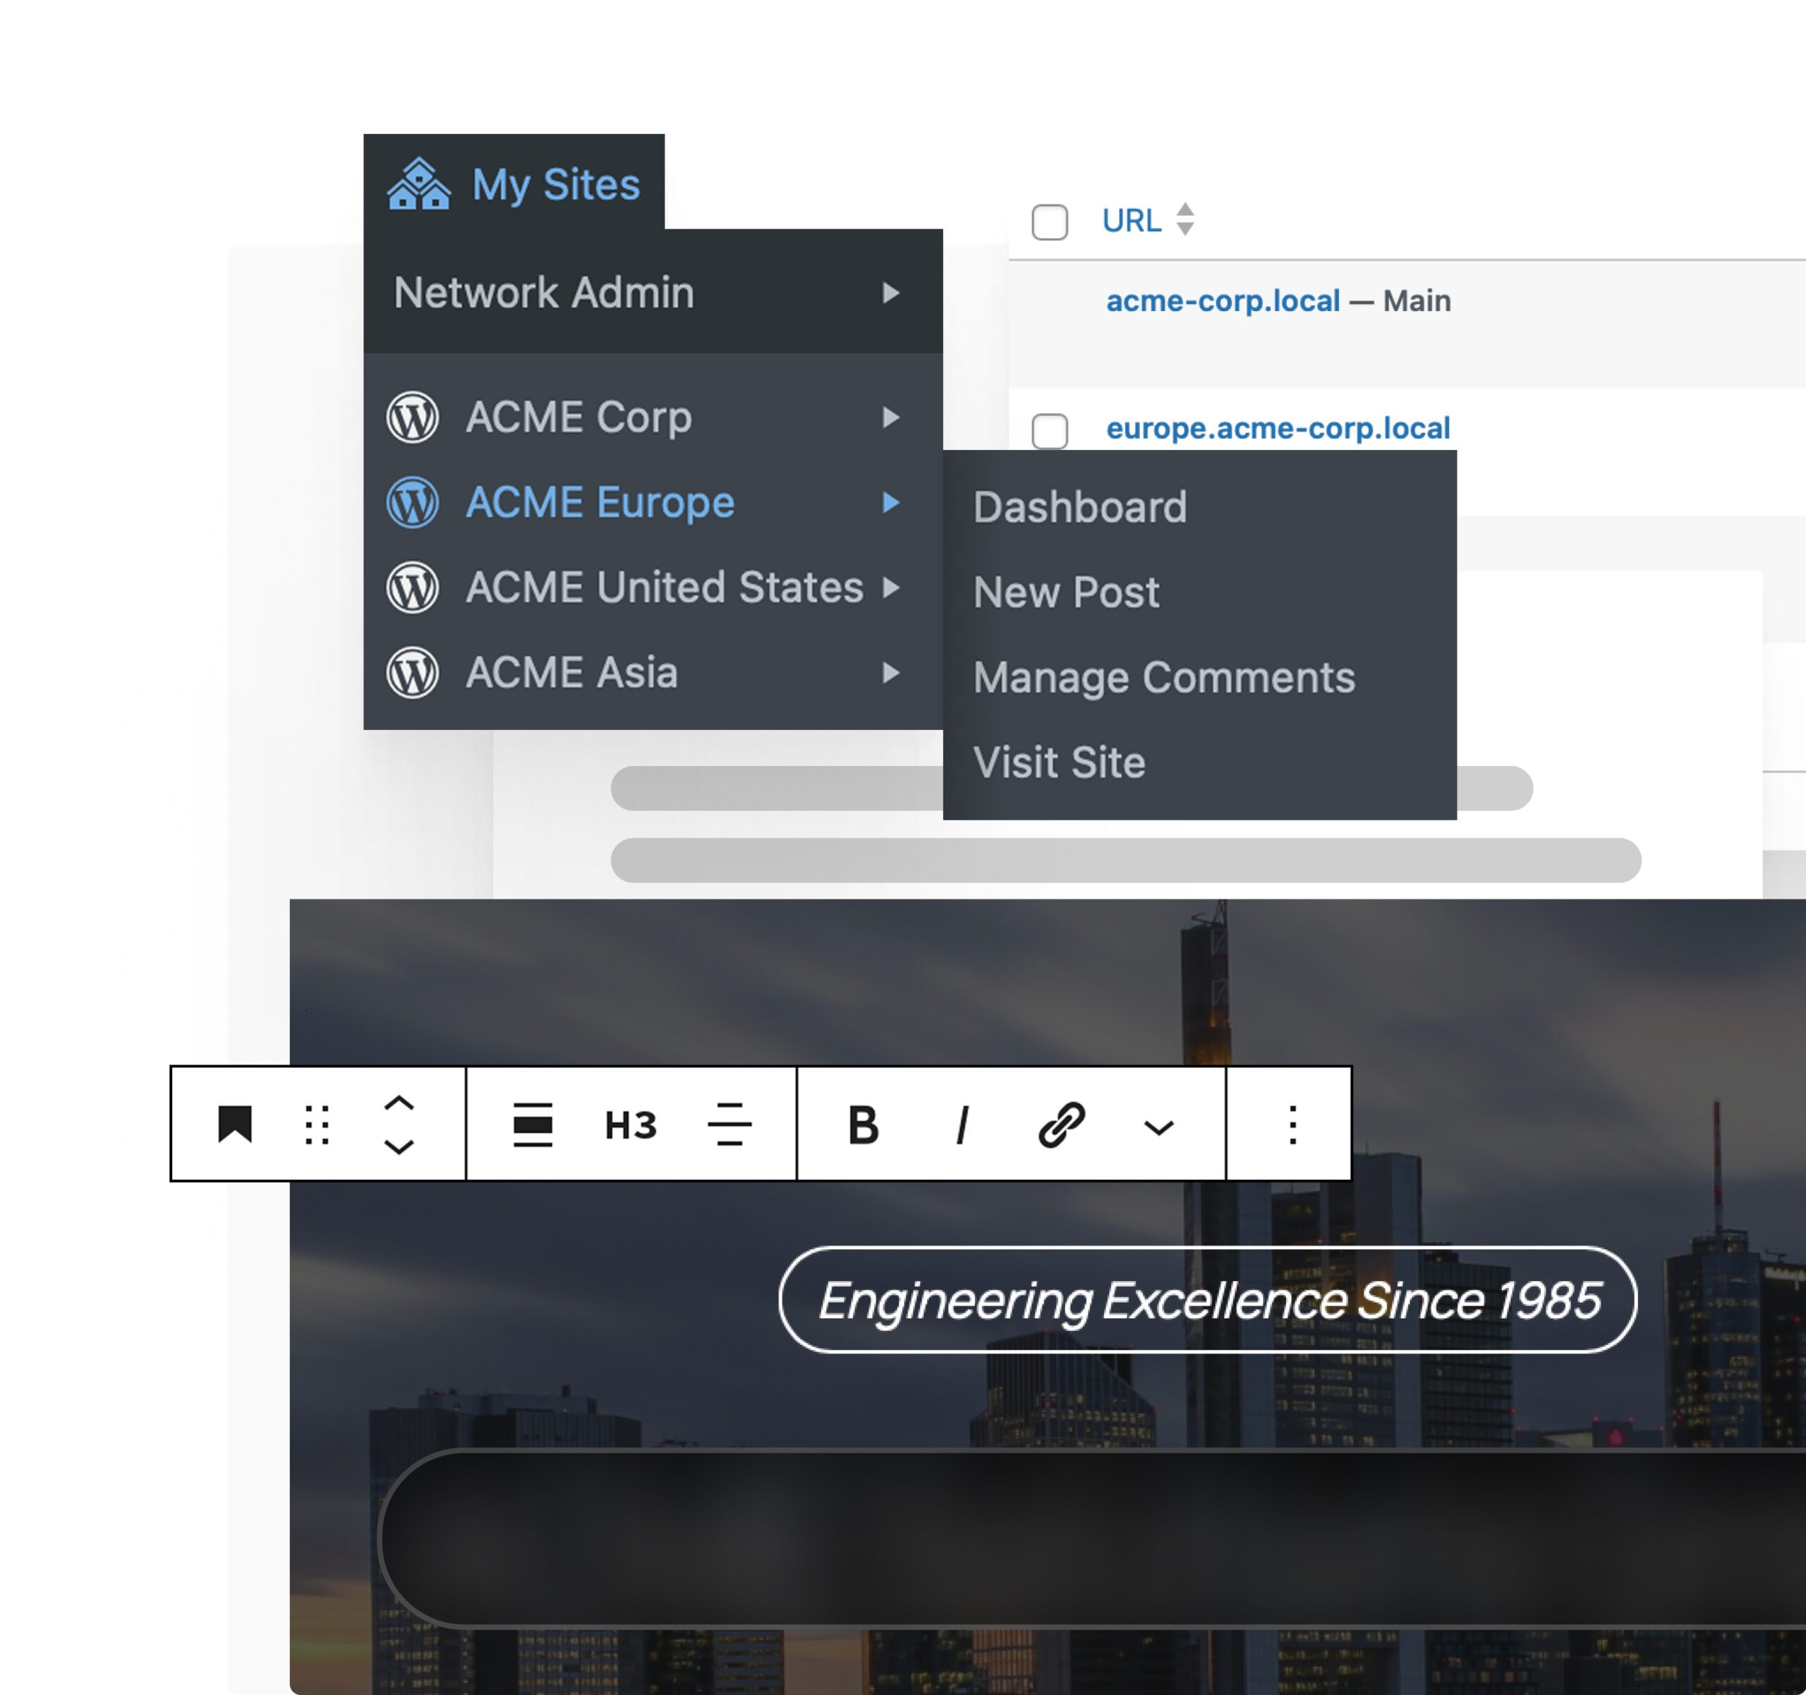The image size is (1806, 1695).
Task: Click the Engineering Excellence Since 1985 heading
Action: coord(1208,1300)
